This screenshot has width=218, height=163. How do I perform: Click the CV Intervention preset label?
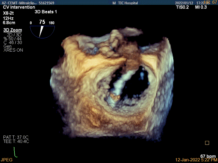click(x=18, y=7)
